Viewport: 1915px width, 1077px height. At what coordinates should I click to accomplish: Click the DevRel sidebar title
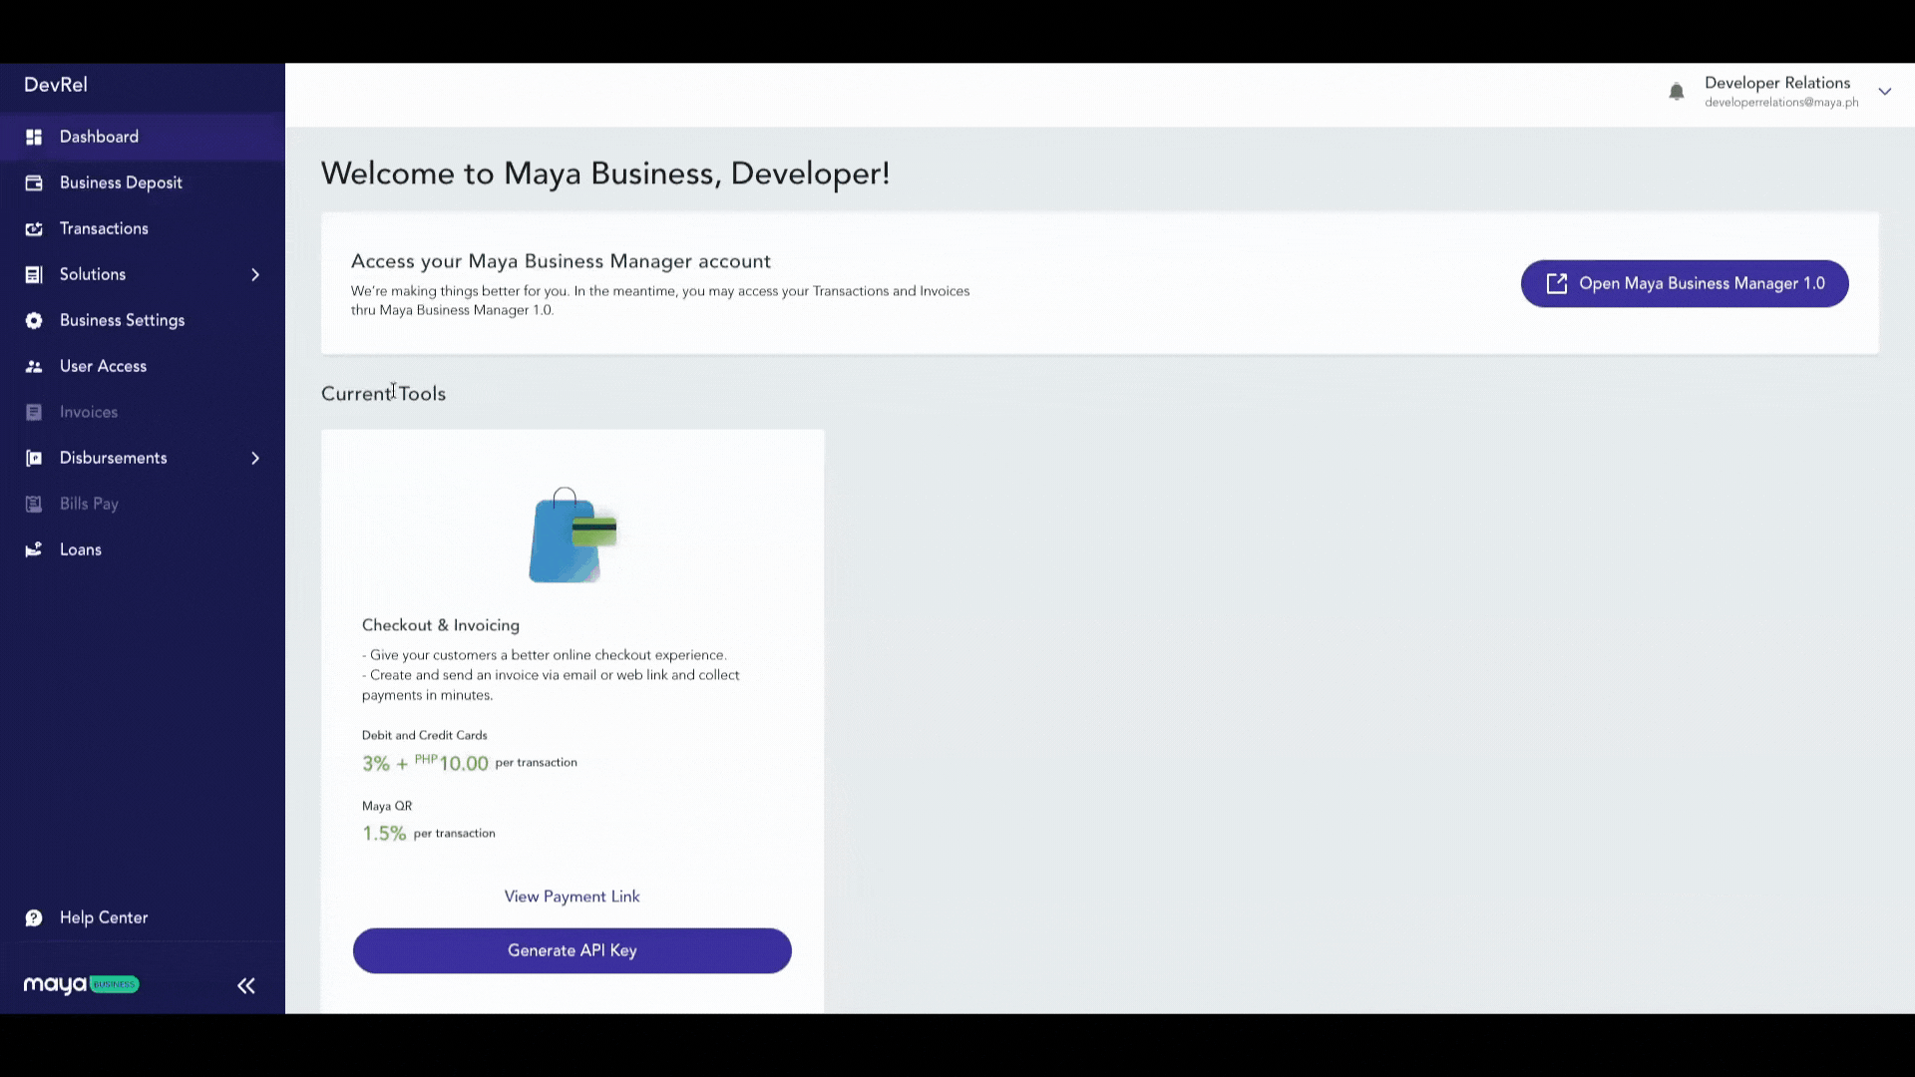tap(56, 85)
